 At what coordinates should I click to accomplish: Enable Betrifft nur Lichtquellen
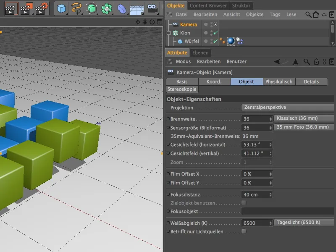244,231
